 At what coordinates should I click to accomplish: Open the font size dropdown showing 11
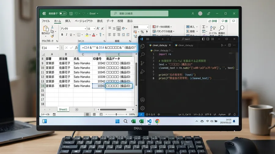pos(94,29)
